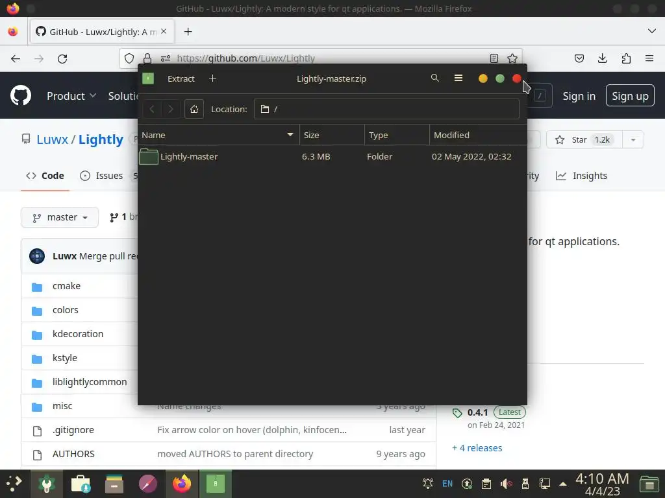This screenshot has height=498, width=665.
Task: Select the GitHub - Luwx/Lightly tab
Action: pyautogui.click(x=102, y=32)
